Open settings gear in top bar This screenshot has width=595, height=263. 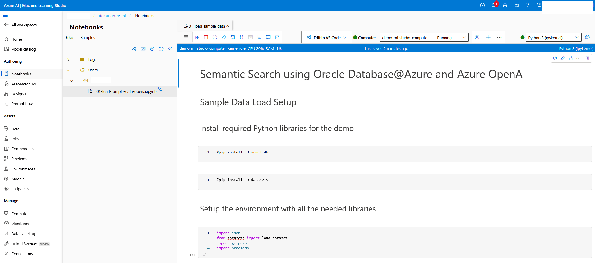(505, 5)
